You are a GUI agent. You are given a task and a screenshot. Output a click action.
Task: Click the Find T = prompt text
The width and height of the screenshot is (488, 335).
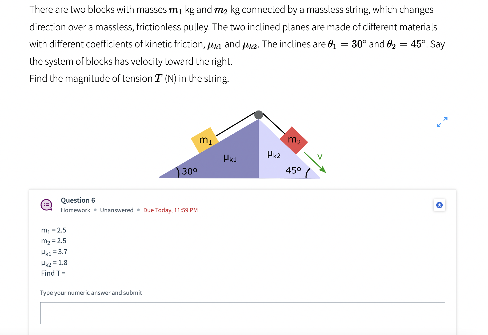(x=53, y=273)
